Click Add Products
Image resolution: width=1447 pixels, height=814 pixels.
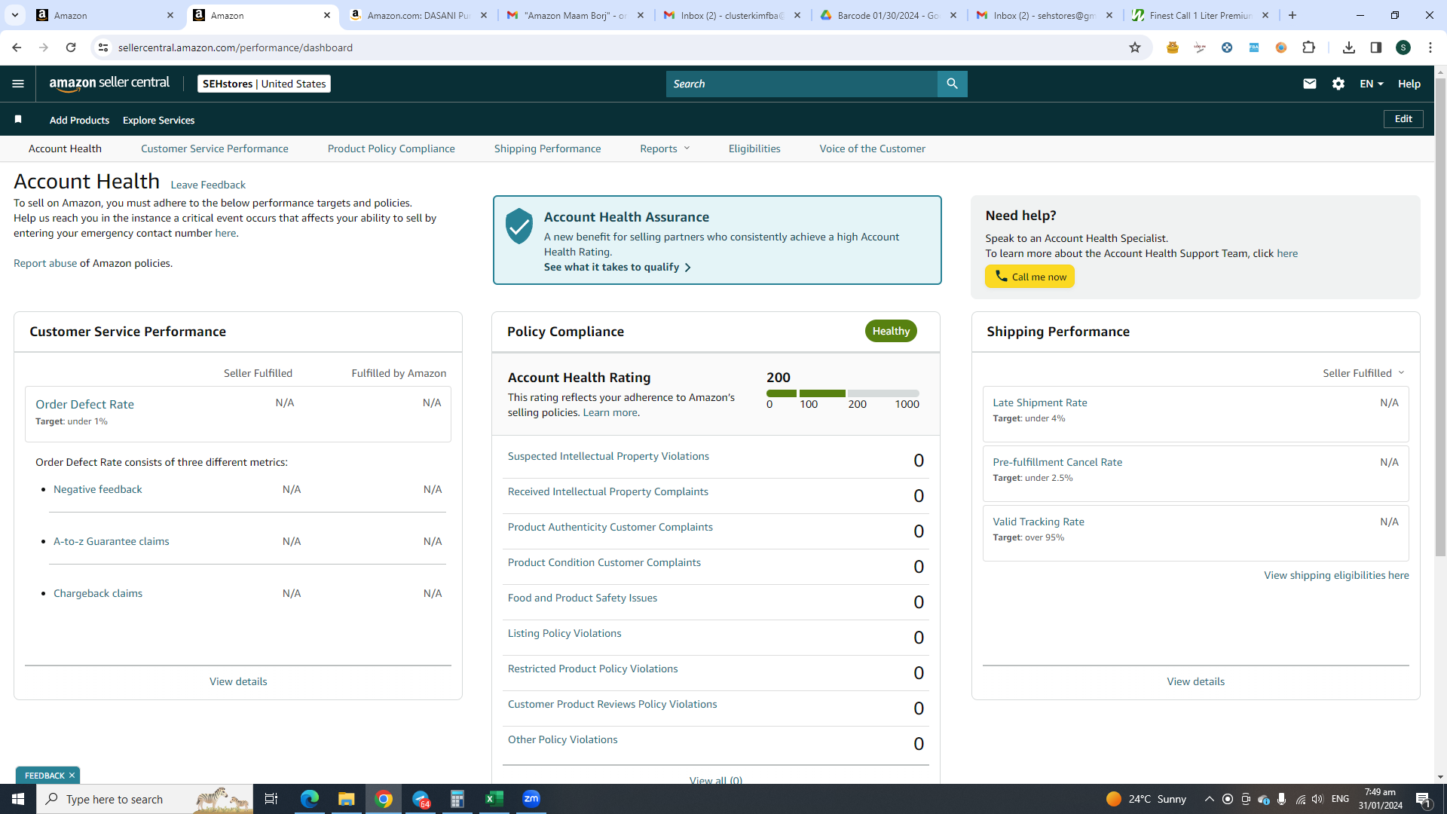pyautogui.click(x=79, y=120)
